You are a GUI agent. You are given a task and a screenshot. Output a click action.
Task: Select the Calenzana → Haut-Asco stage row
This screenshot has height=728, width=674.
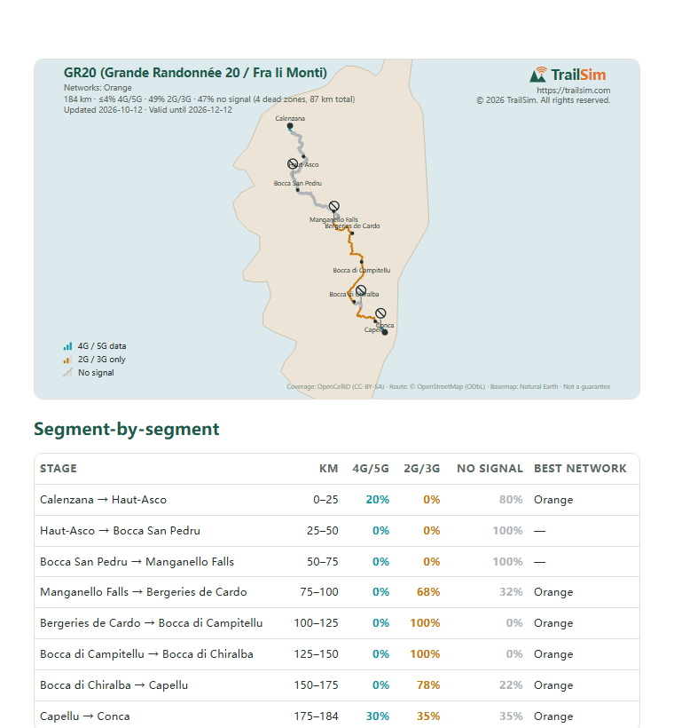(337, 500)
